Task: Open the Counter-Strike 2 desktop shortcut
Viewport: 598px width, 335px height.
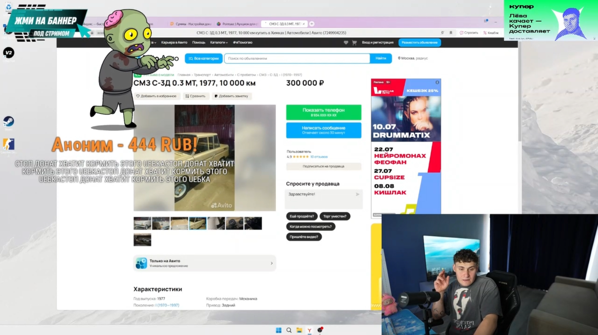Action: tap(9, 145)
